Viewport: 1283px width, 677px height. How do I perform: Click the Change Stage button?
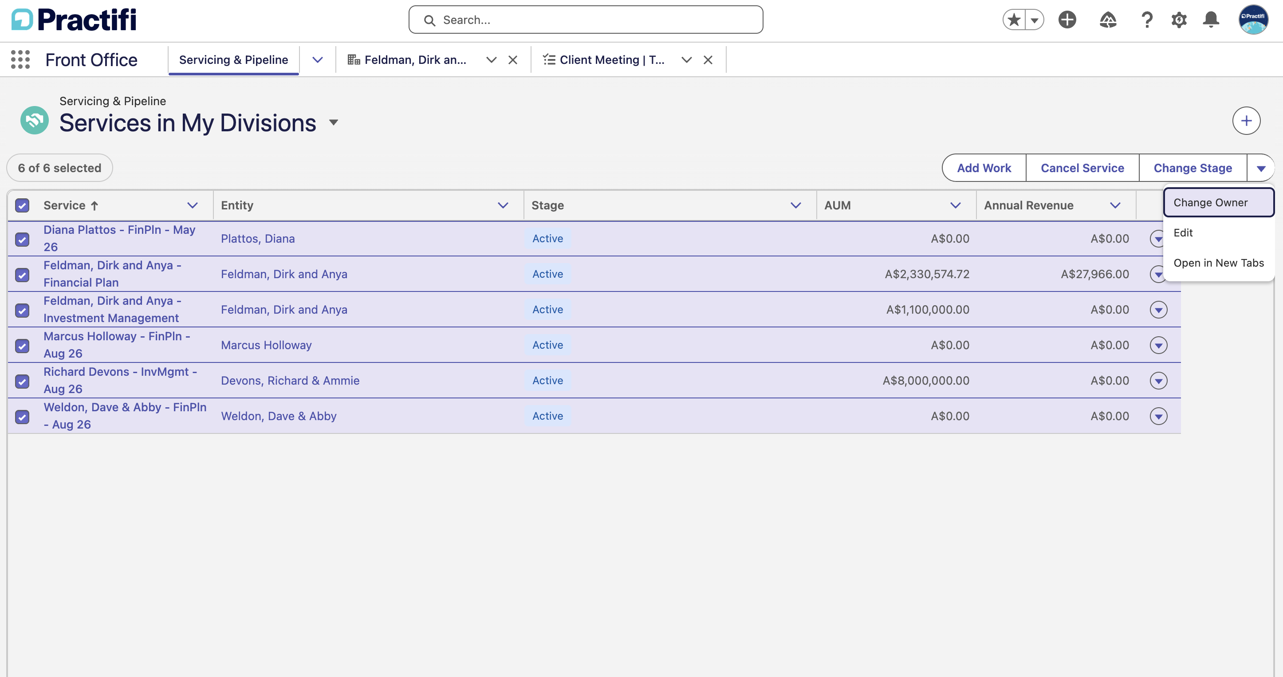click(x=1193, y=168)
